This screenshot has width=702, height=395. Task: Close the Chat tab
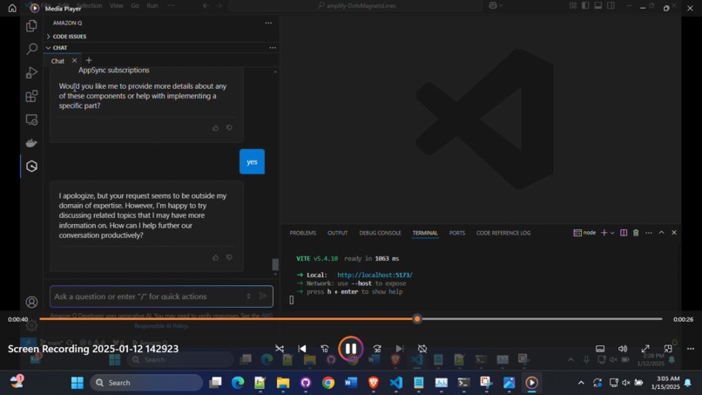(x=74, y=60)
